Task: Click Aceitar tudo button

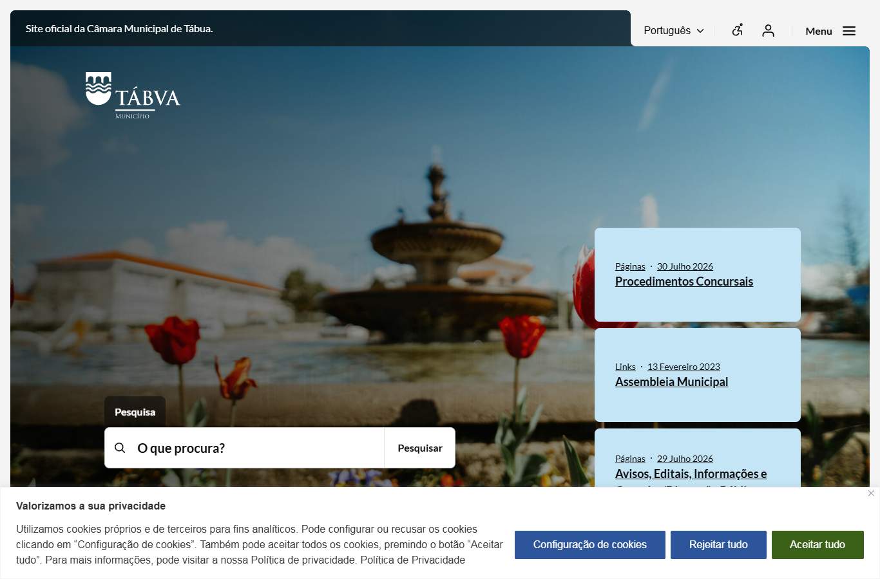Action: (818, 545)
